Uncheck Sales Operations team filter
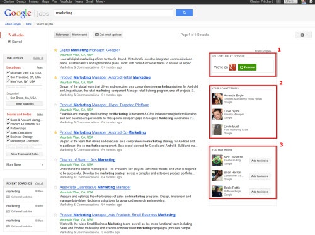315x235 pixels. (x=8, y=132)
